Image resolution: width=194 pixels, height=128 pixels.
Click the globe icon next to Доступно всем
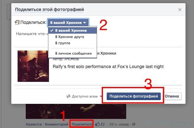click(x=68, y=96)
